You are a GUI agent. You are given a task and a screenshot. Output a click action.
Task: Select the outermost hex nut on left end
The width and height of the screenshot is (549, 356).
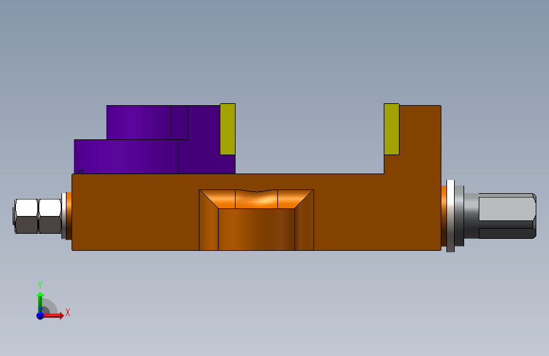click(x=26, y=216)
